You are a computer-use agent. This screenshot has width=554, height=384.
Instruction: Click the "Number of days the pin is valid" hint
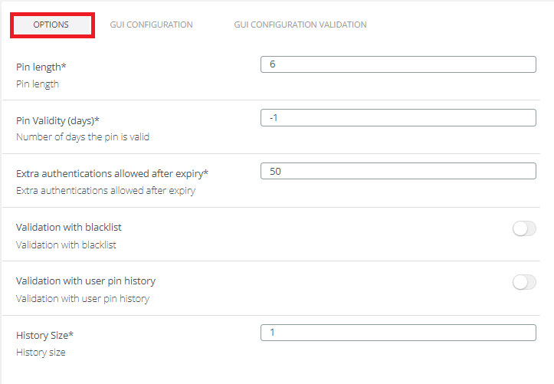coord(83,137)
